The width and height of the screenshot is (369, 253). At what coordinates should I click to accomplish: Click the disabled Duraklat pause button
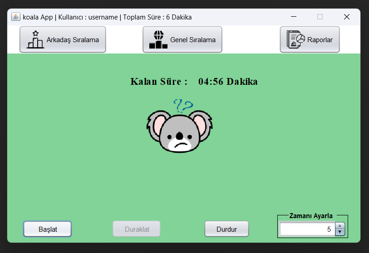tap(137, 229)
